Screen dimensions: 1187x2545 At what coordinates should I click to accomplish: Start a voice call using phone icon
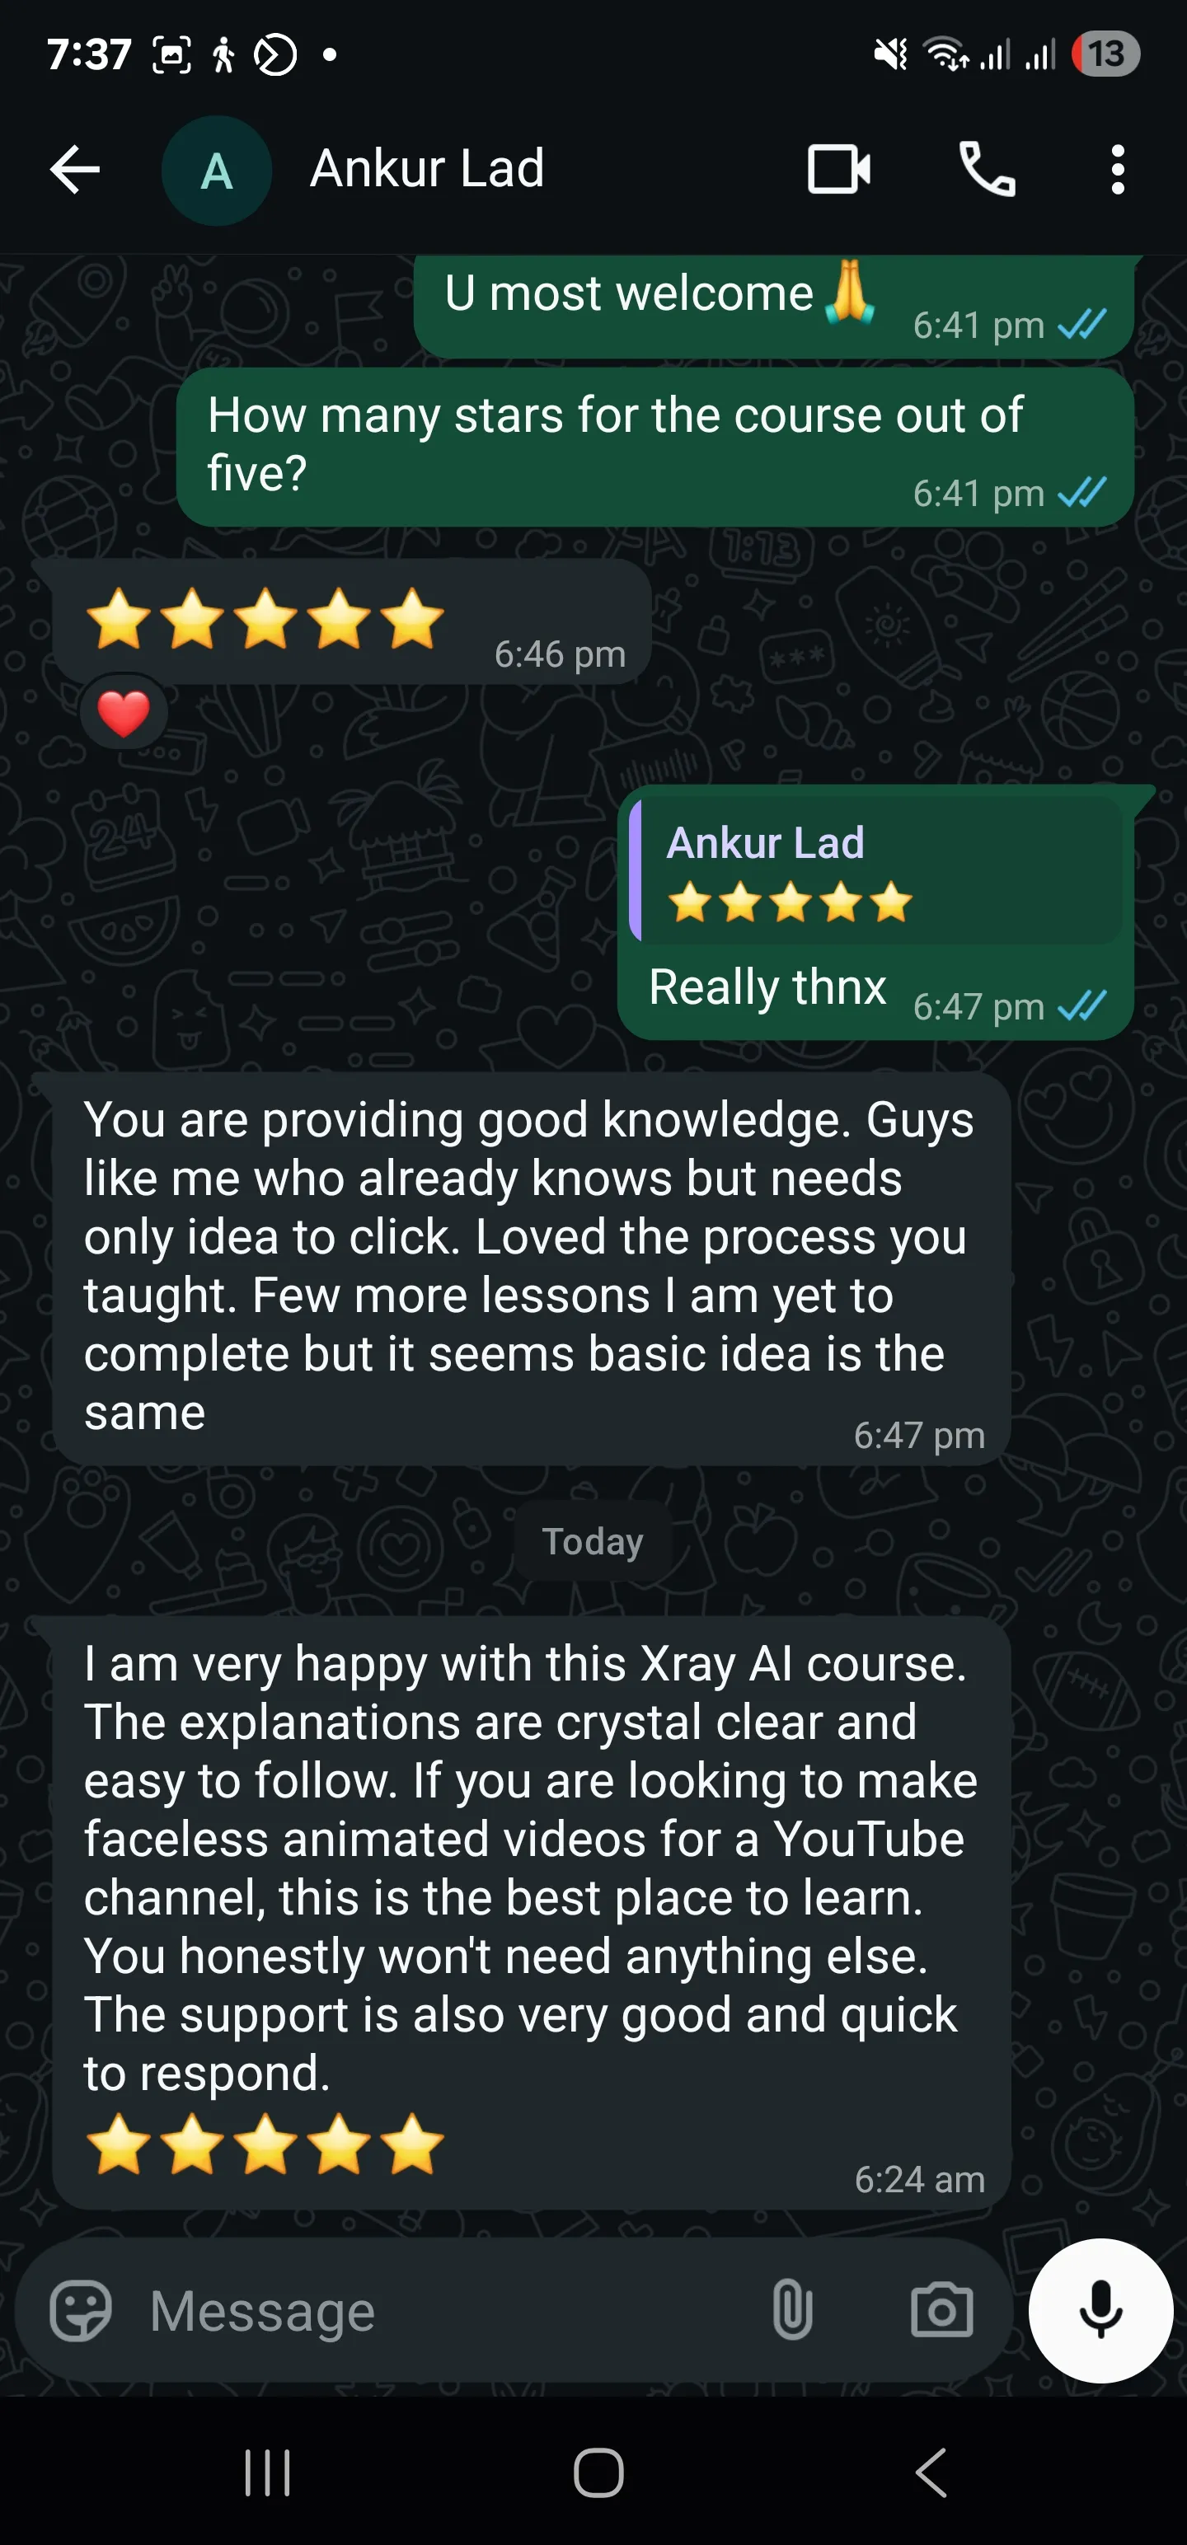coord(987,170)
